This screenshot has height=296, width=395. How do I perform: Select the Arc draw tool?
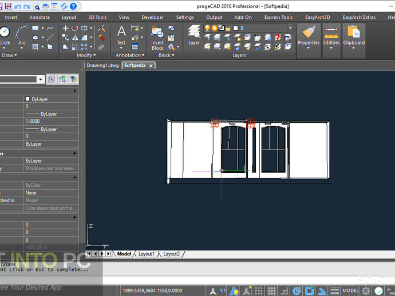coord(22,33)
